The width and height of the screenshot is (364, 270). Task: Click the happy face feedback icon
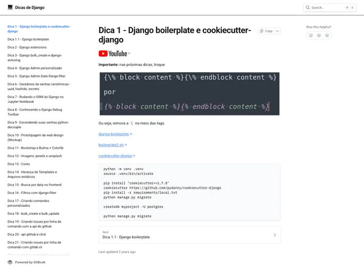pyautogui.click(x=311, y=35)
